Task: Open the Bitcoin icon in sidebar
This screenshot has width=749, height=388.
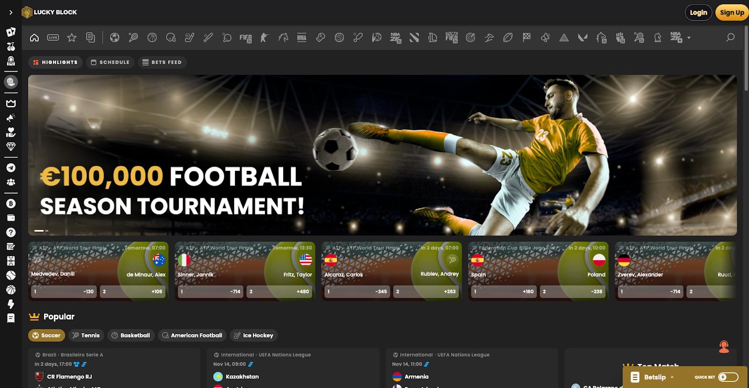Action: [x=11, y=204]
